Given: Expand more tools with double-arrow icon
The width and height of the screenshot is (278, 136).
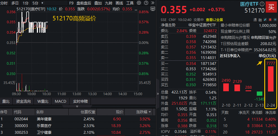Looking at the screenshot, I should (x=153, y=3).
